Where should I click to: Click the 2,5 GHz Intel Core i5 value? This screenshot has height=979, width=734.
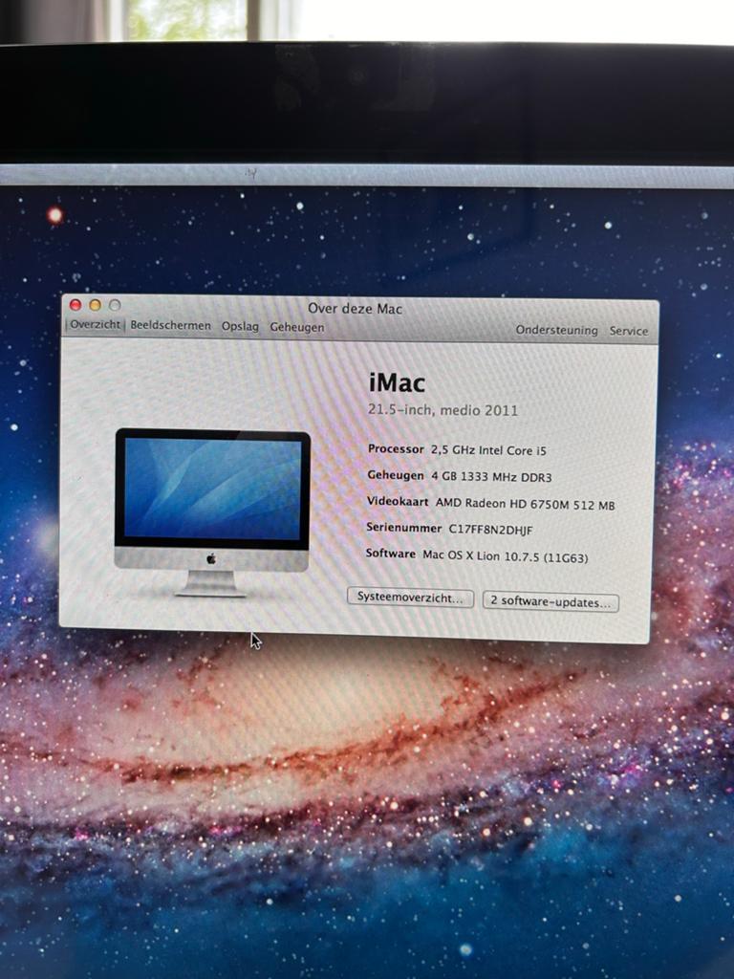(488, 450)
